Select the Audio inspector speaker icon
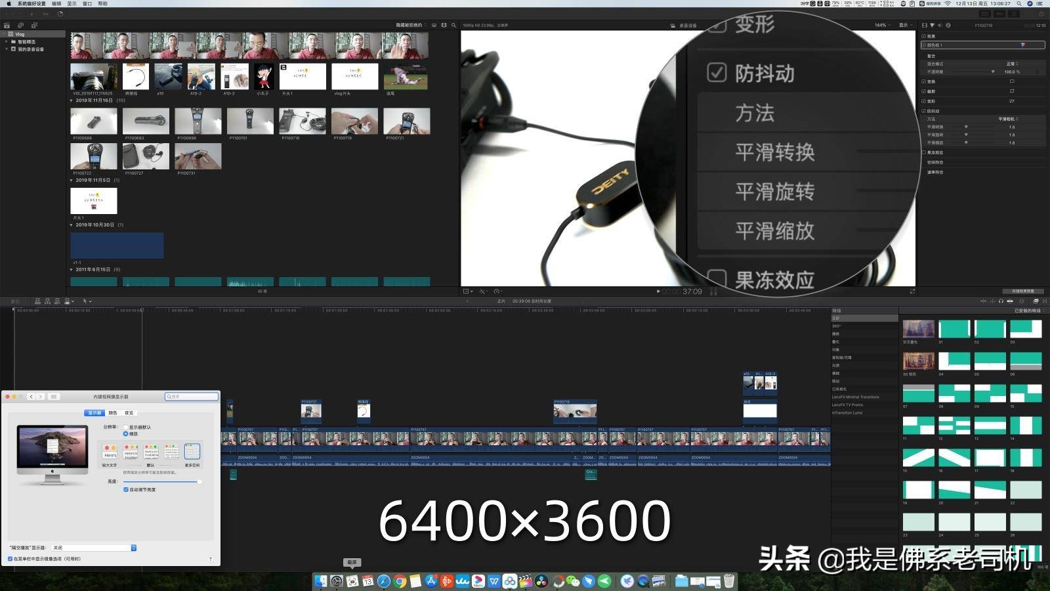1050x591 pixels. 940,25
